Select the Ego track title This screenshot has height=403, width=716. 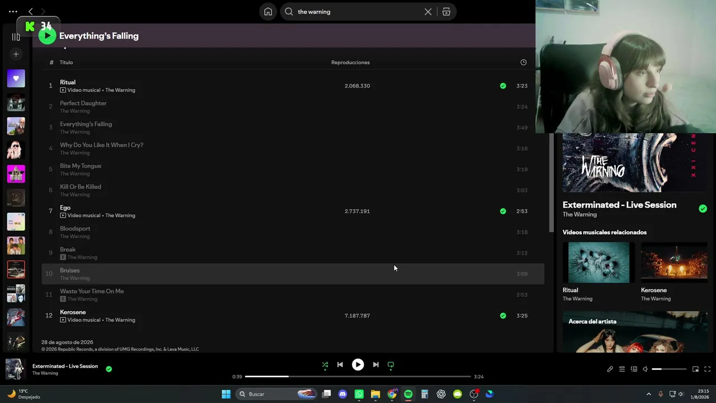click(x=65, y=208)
